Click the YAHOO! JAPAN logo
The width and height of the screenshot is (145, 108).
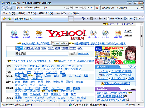click(x=66, y=35)
